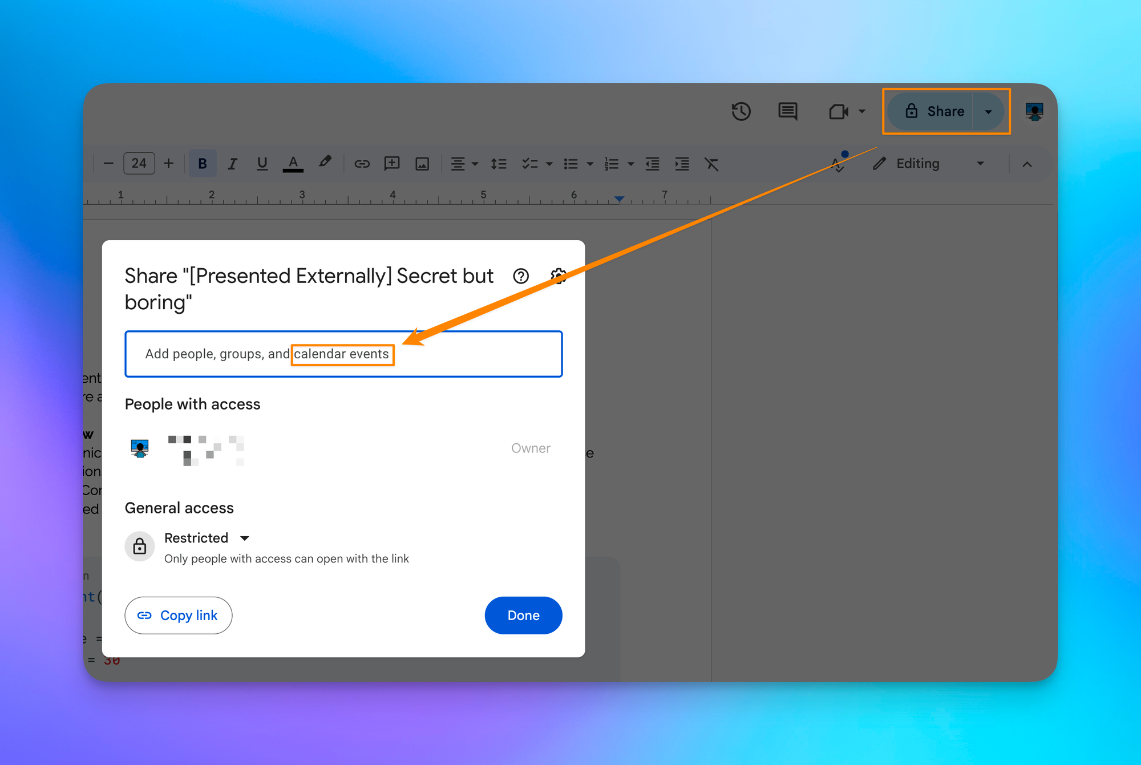Click the highlight color marker icon
Image resolution: width=1141 pixels, height=765 pixels.
(325, 163)
